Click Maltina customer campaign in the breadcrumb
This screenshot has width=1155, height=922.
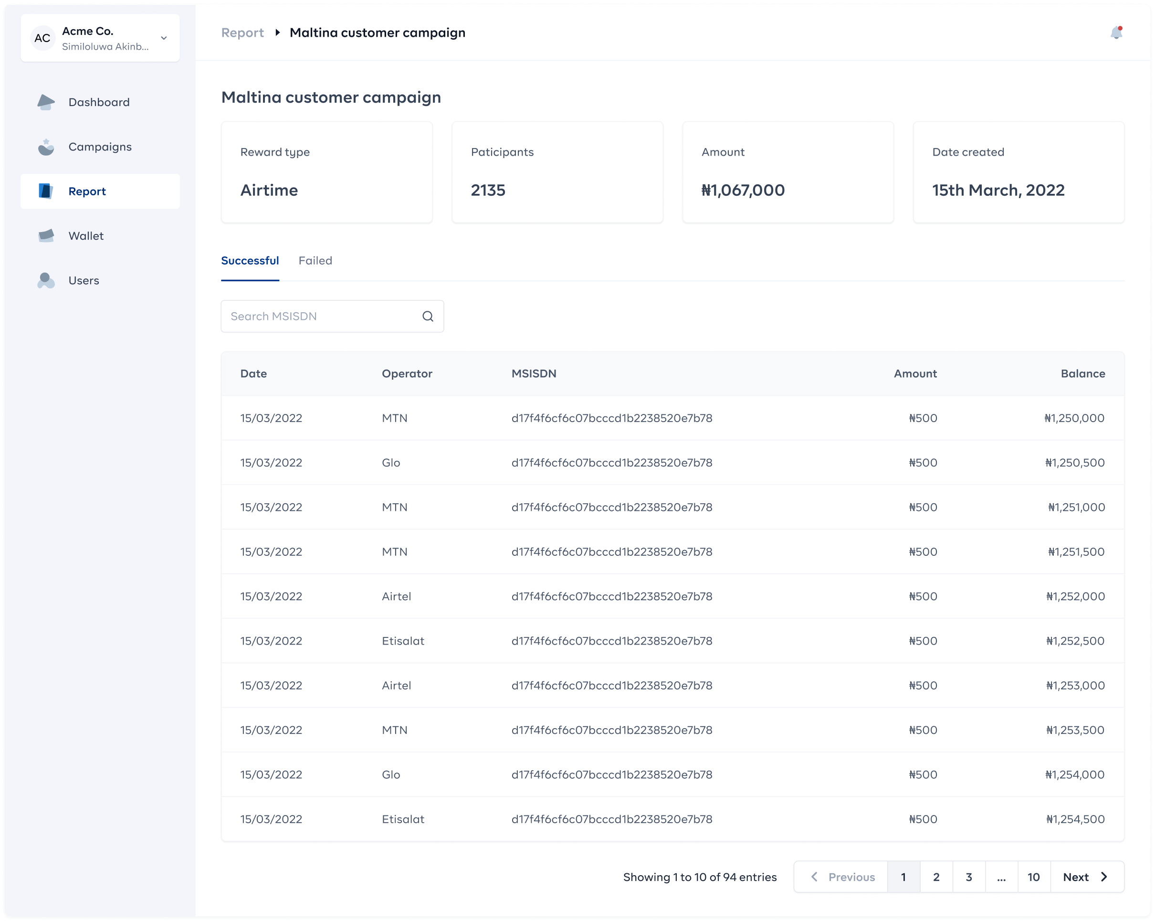click(378, 32)
